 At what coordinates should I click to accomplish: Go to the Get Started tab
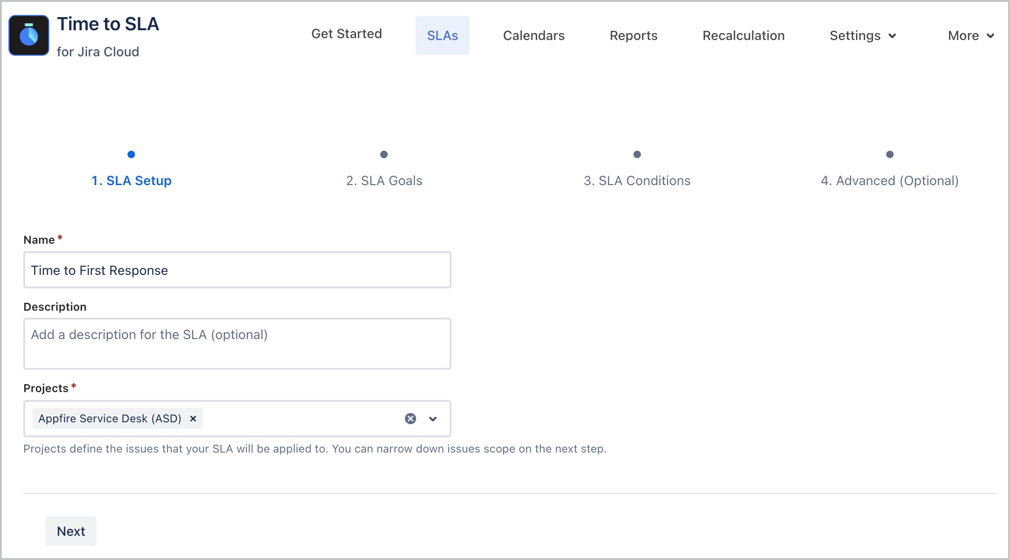(346, 34)
